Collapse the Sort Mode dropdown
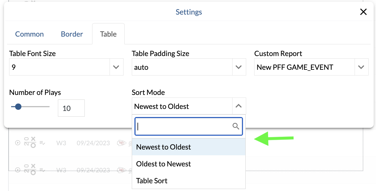 pyautogui.click(x=239, y=106)
